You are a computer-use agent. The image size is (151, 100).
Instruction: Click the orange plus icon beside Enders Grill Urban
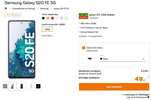click(84, 48)
